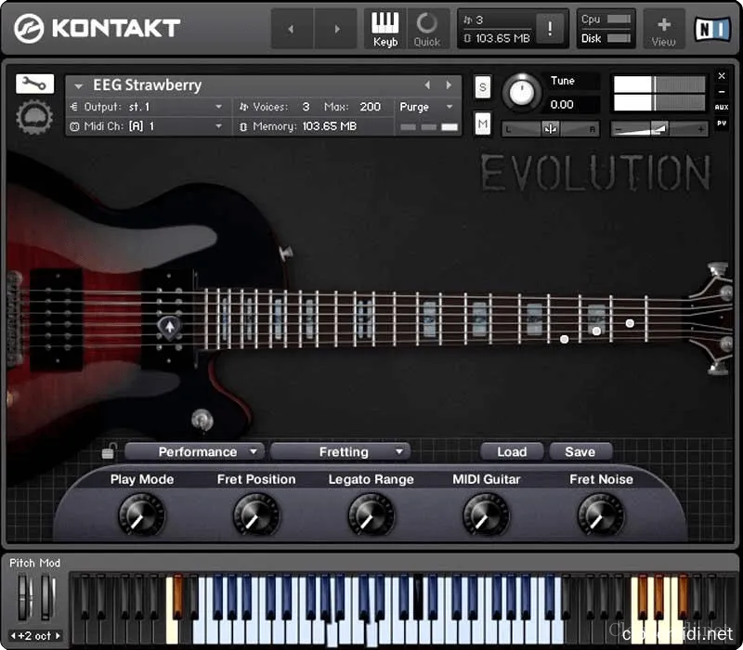The image size is (743, 650).
Task: Click the gear snapshot icon below wrench
Action: pyautogui.click(x=34, y=118)
